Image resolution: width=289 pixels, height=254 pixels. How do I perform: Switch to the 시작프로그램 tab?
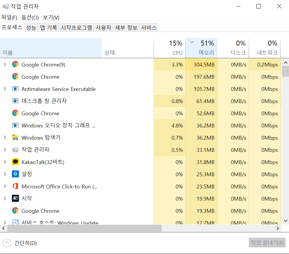point(76,28)
